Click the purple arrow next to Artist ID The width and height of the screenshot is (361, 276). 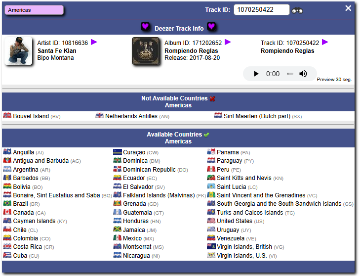pyautogui.click(x=94, y=42)
